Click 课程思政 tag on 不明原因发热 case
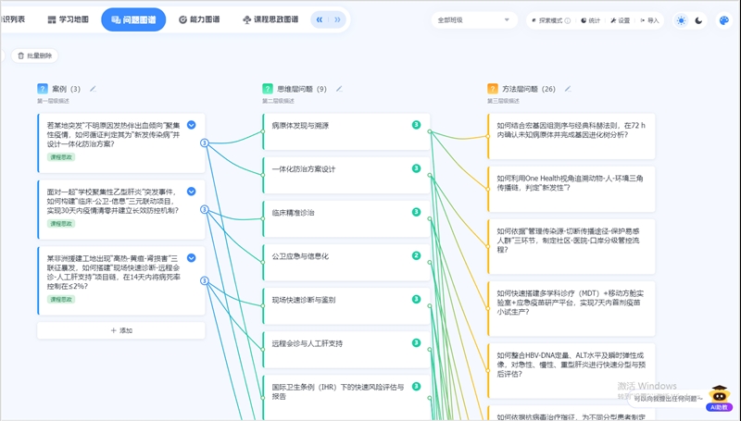Image resolution: width=741 pixels, height=421 pixels. [61, 157]
